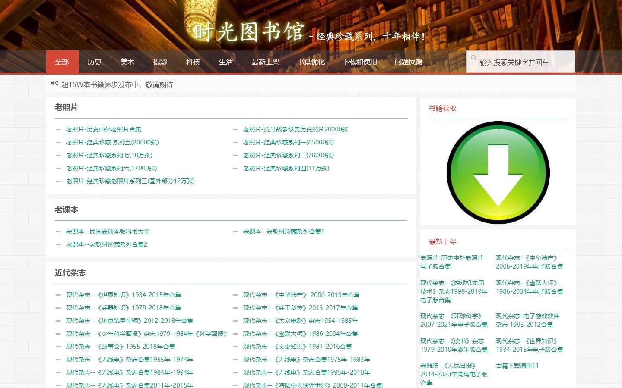Open 《文史知识》1981-2016合集

pyautogui.click(x=298, y=347)
